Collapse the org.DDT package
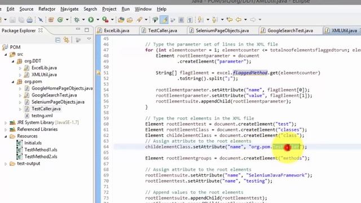Screen dimensions: 361x203 13,61
